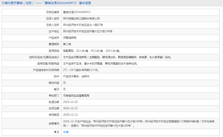Select specification text 裂解素型：20人份/盒

pyautogui.click(x=76, y=51)
